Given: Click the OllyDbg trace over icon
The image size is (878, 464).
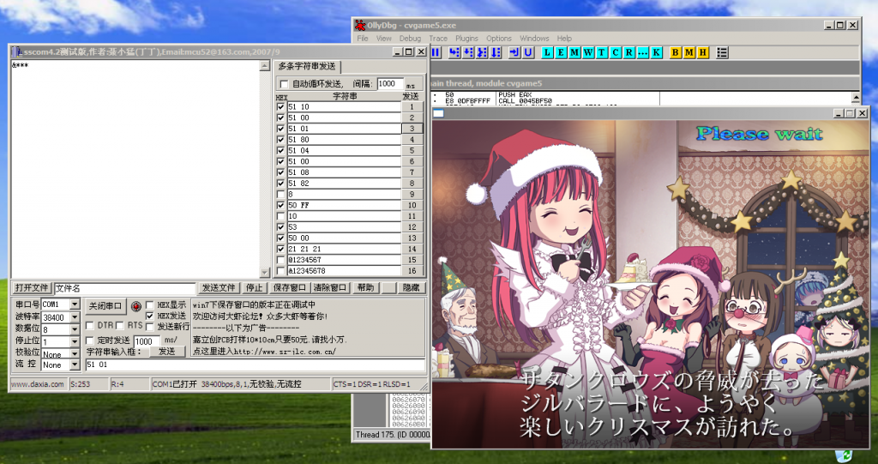Looking at the screenshot, I should (x=496, y=52).
